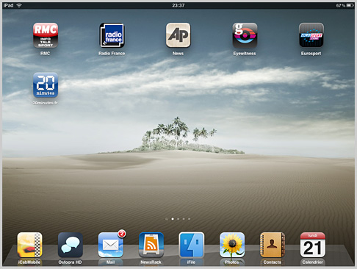Viewport: 357px width, 269px height.
Task: Launch the Radio France app
Action: [112, 35]
